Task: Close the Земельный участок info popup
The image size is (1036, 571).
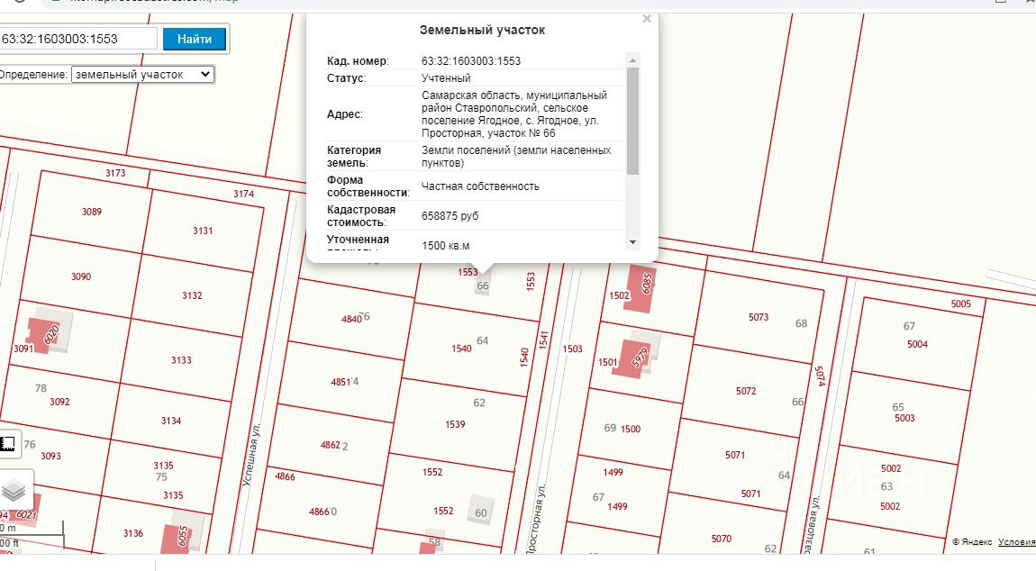Action: pyautogui.click(x=647, y=19)
